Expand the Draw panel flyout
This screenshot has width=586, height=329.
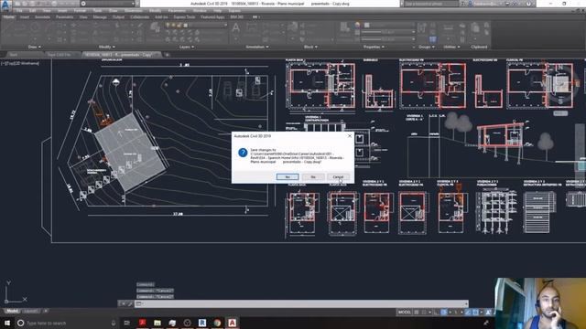click(35, 47)
